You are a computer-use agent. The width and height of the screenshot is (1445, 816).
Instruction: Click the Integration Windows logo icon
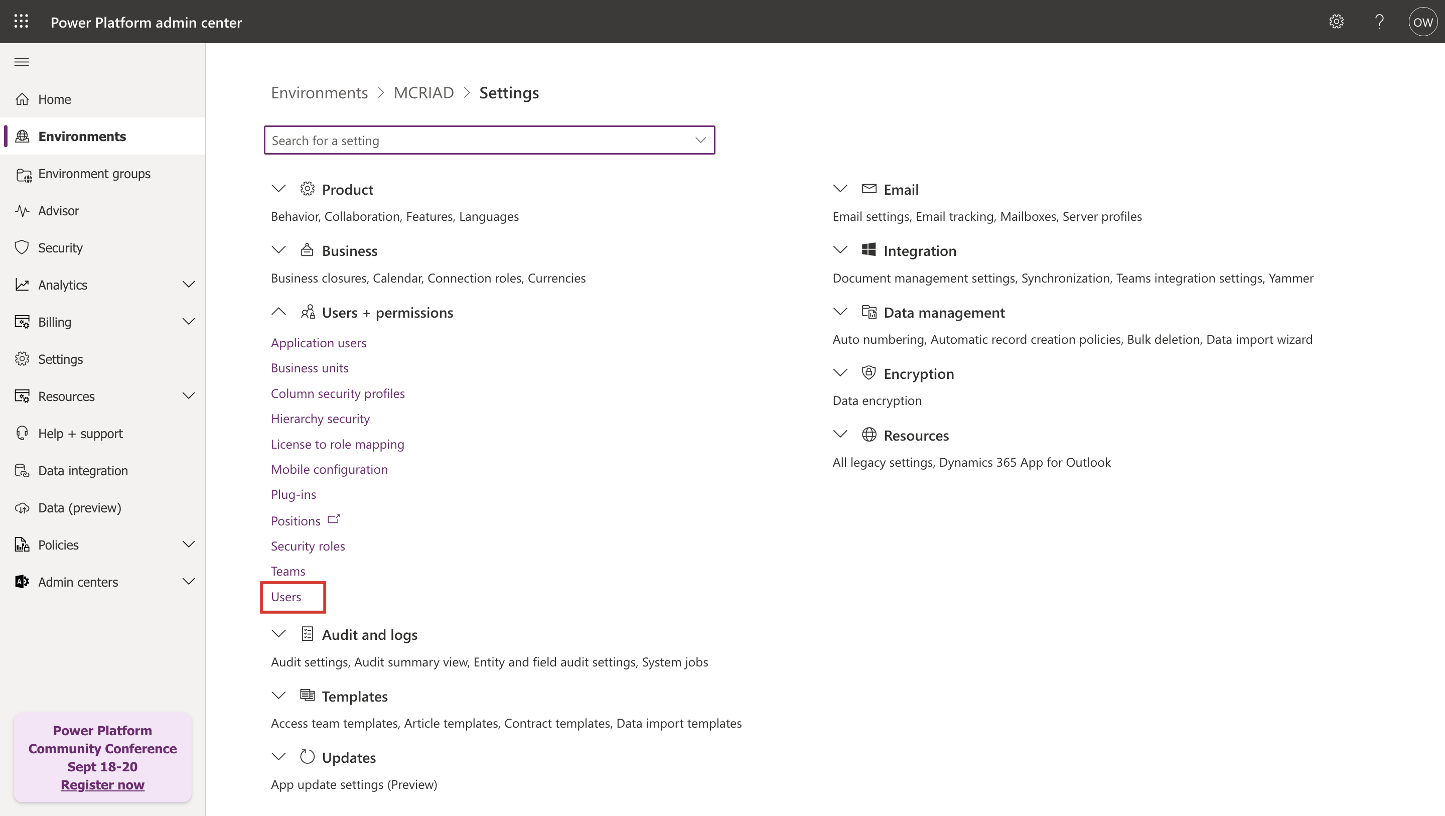point(869,250)
